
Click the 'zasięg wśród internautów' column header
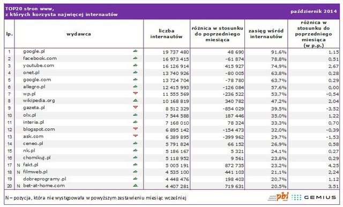(266, 34)
